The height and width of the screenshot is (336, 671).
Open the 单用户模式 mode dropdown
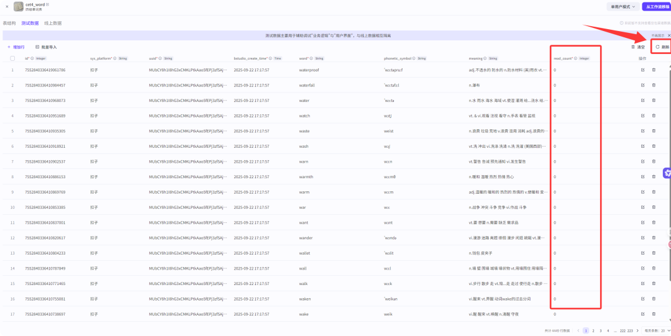(622, 7)
